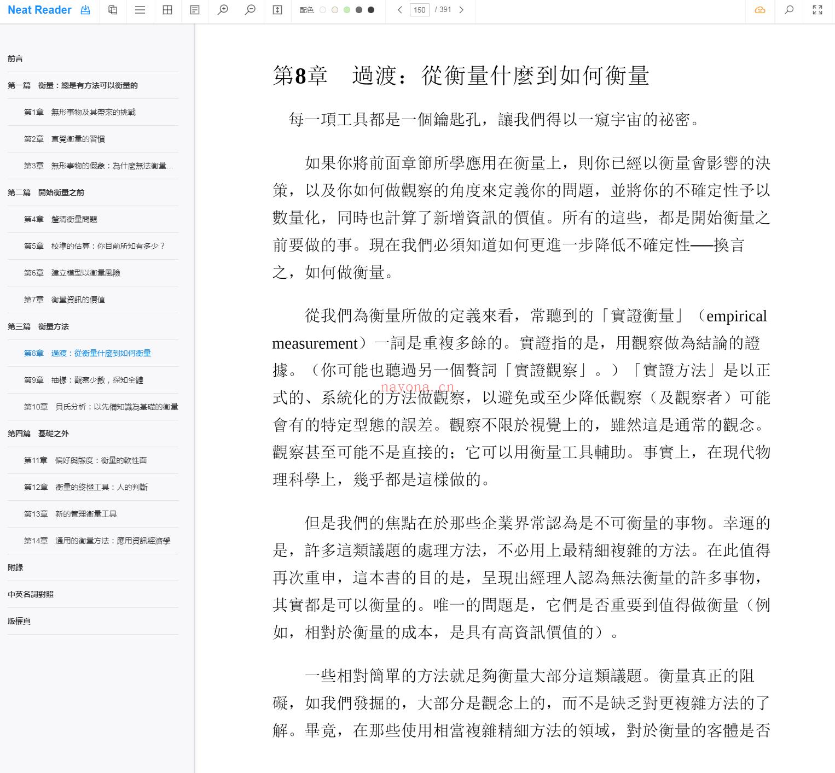Viewport: 835px width, 773px height.
Task: Click the word empirical in the text
Action: [x=737, y=316]
